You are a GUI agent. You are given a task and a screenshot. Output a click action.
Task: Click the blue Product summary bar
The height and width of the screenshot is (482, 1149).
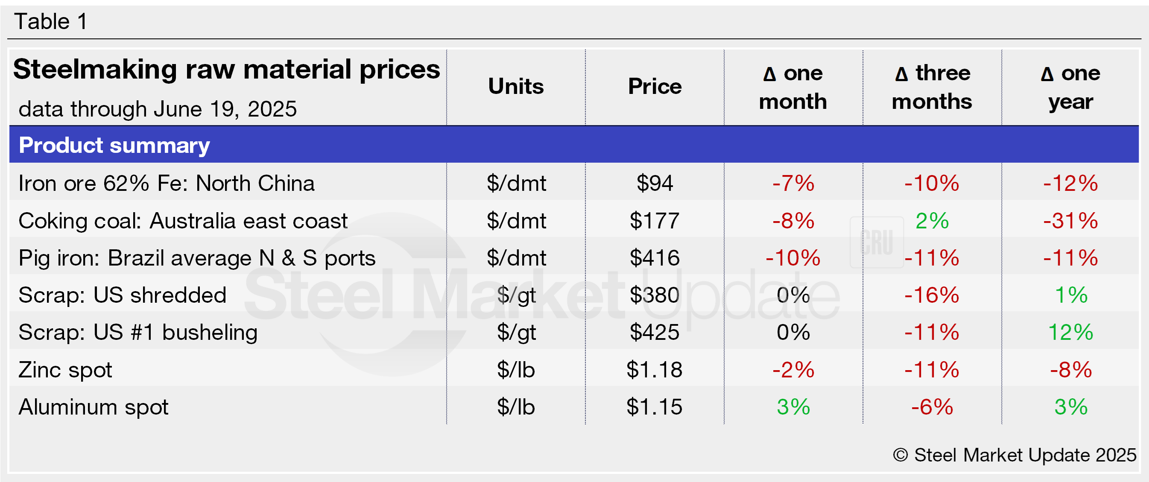[x=573, y=145]
